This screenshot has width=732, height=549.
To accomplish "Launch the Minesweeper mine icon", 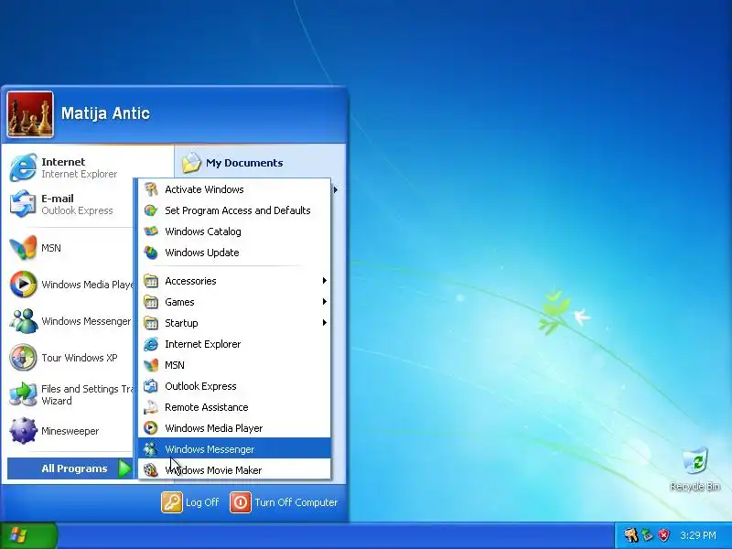I will (x=23, y=430).
